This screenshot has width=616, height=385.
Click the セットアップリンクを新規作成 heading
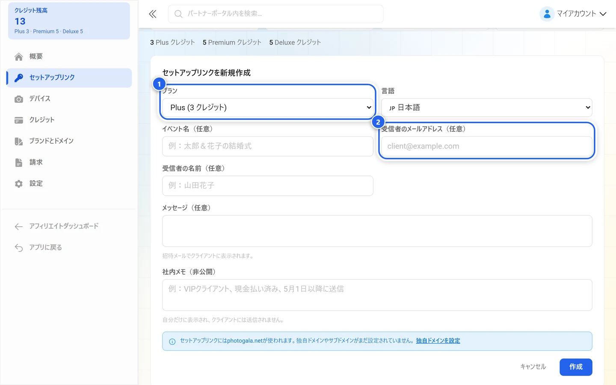coord(207,73)
